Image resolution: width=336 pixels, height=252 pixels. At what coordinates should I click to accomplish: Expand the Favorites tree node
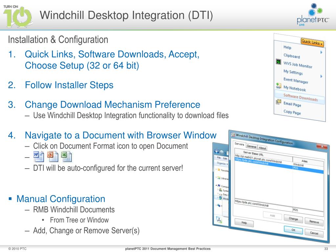[216, 169]
